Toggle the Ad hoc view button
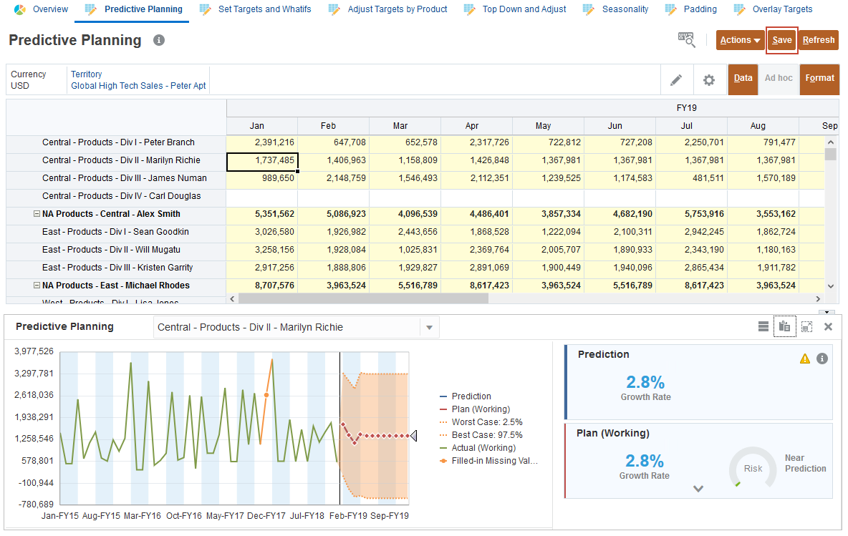The image size is (848, 536). point(779,79)
